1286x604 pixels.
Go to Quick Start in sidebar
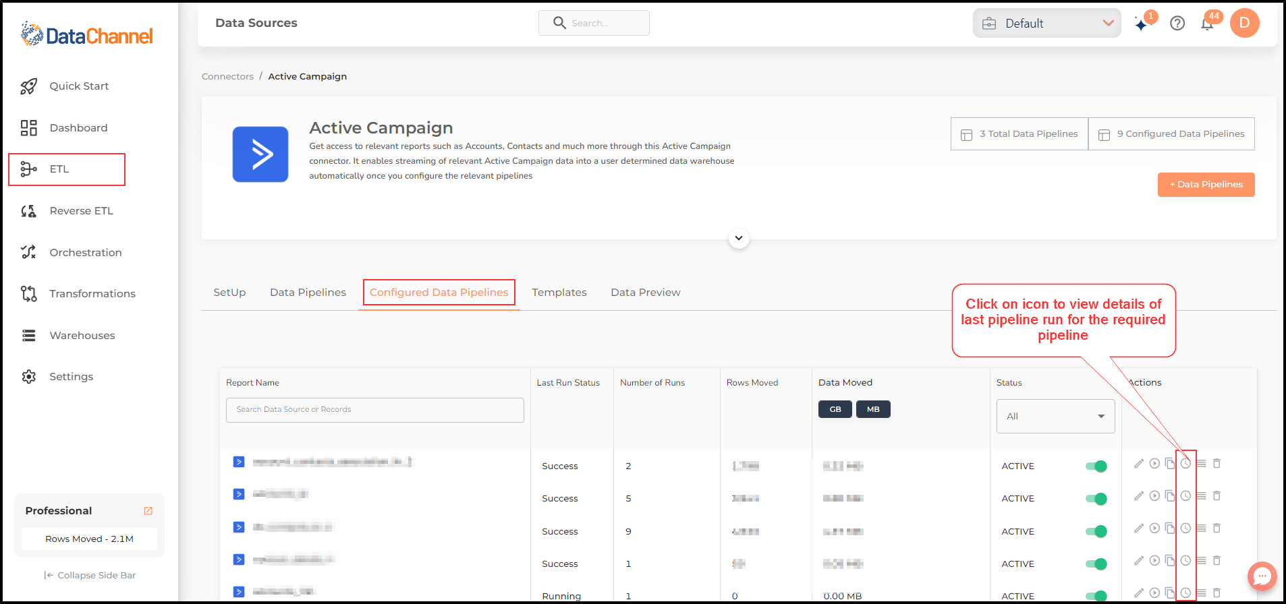tap(66, 86)
